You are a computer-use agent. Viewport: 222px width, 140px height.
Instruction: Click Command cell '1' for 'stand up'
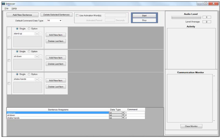coord(135,113)
